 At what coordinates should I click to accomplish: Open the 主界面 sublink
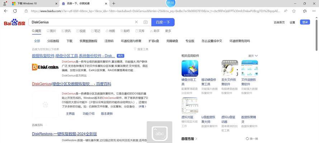70,114
